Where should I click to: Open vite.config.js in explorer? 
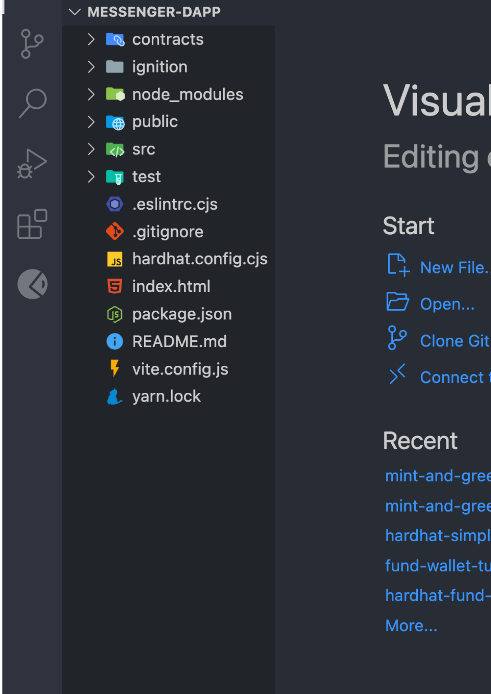click(x=180, y=369)
